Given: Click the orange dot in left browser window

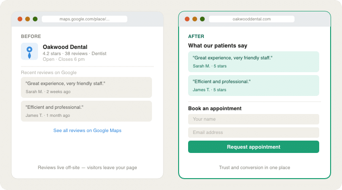Looking at the screenshot, I should pyautogui.click(x=28, y=19).
